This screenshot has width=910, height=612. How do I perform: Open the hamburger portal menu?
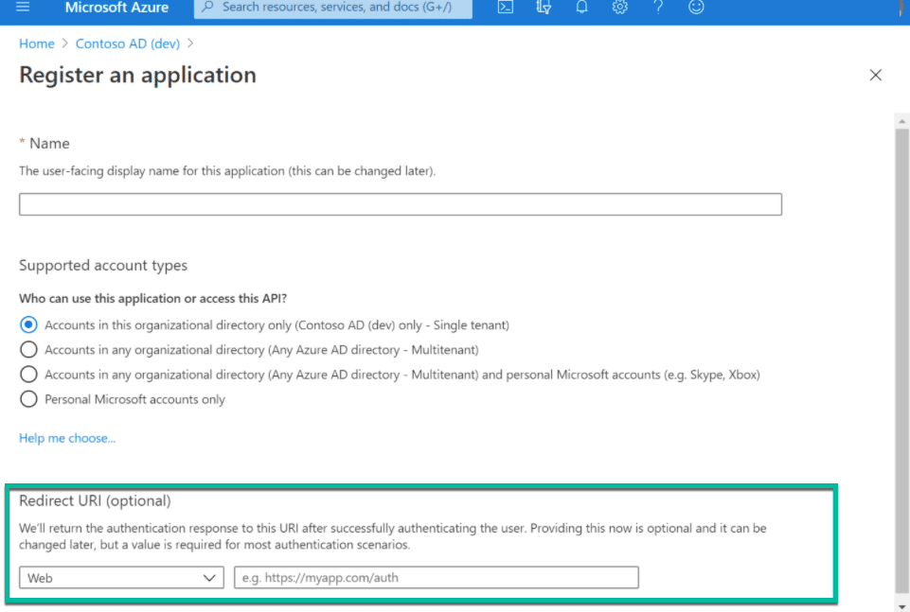pyautogui.click(x=23, y=7)
